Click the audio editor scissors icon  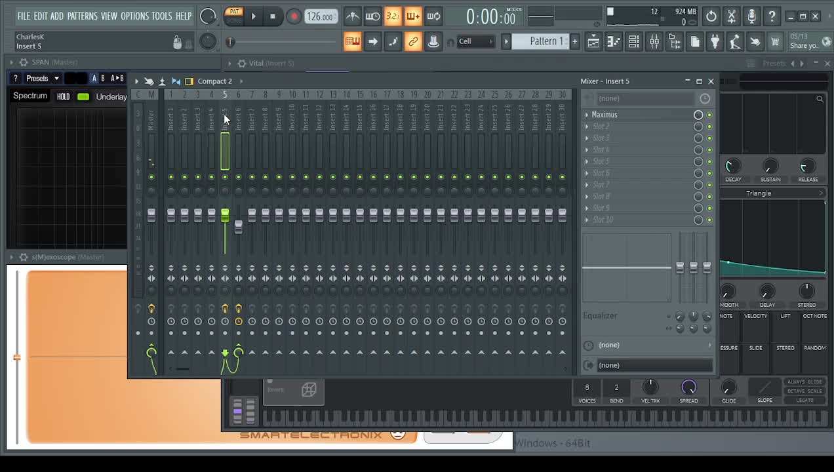tap(732, 16)
